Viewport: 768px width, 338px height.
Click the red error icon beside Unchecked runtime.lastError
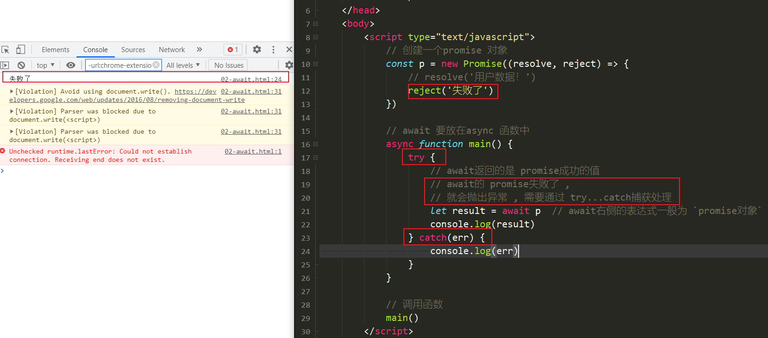(x=3, y=151)
